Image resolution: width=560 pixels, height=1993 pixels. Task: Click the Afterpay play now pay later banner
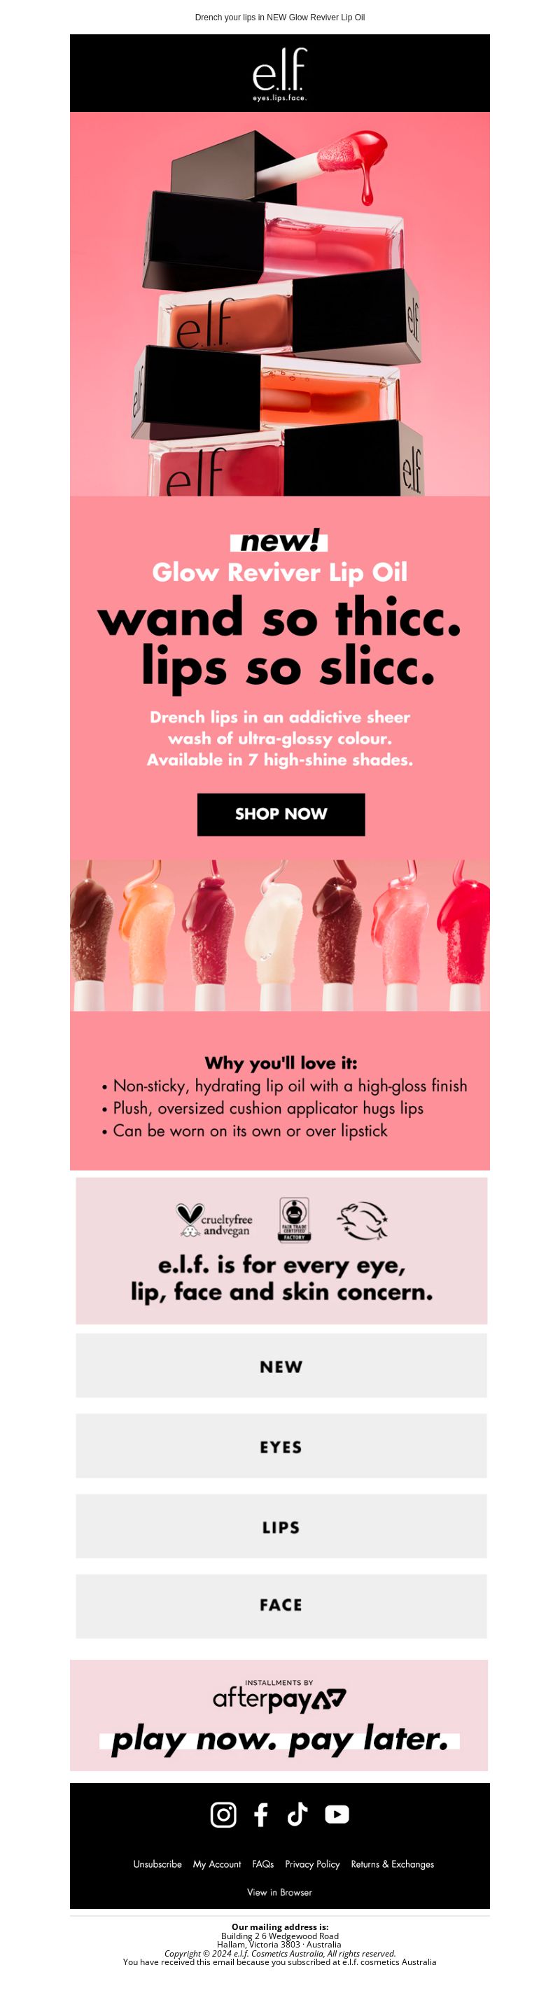point(279,1714)
